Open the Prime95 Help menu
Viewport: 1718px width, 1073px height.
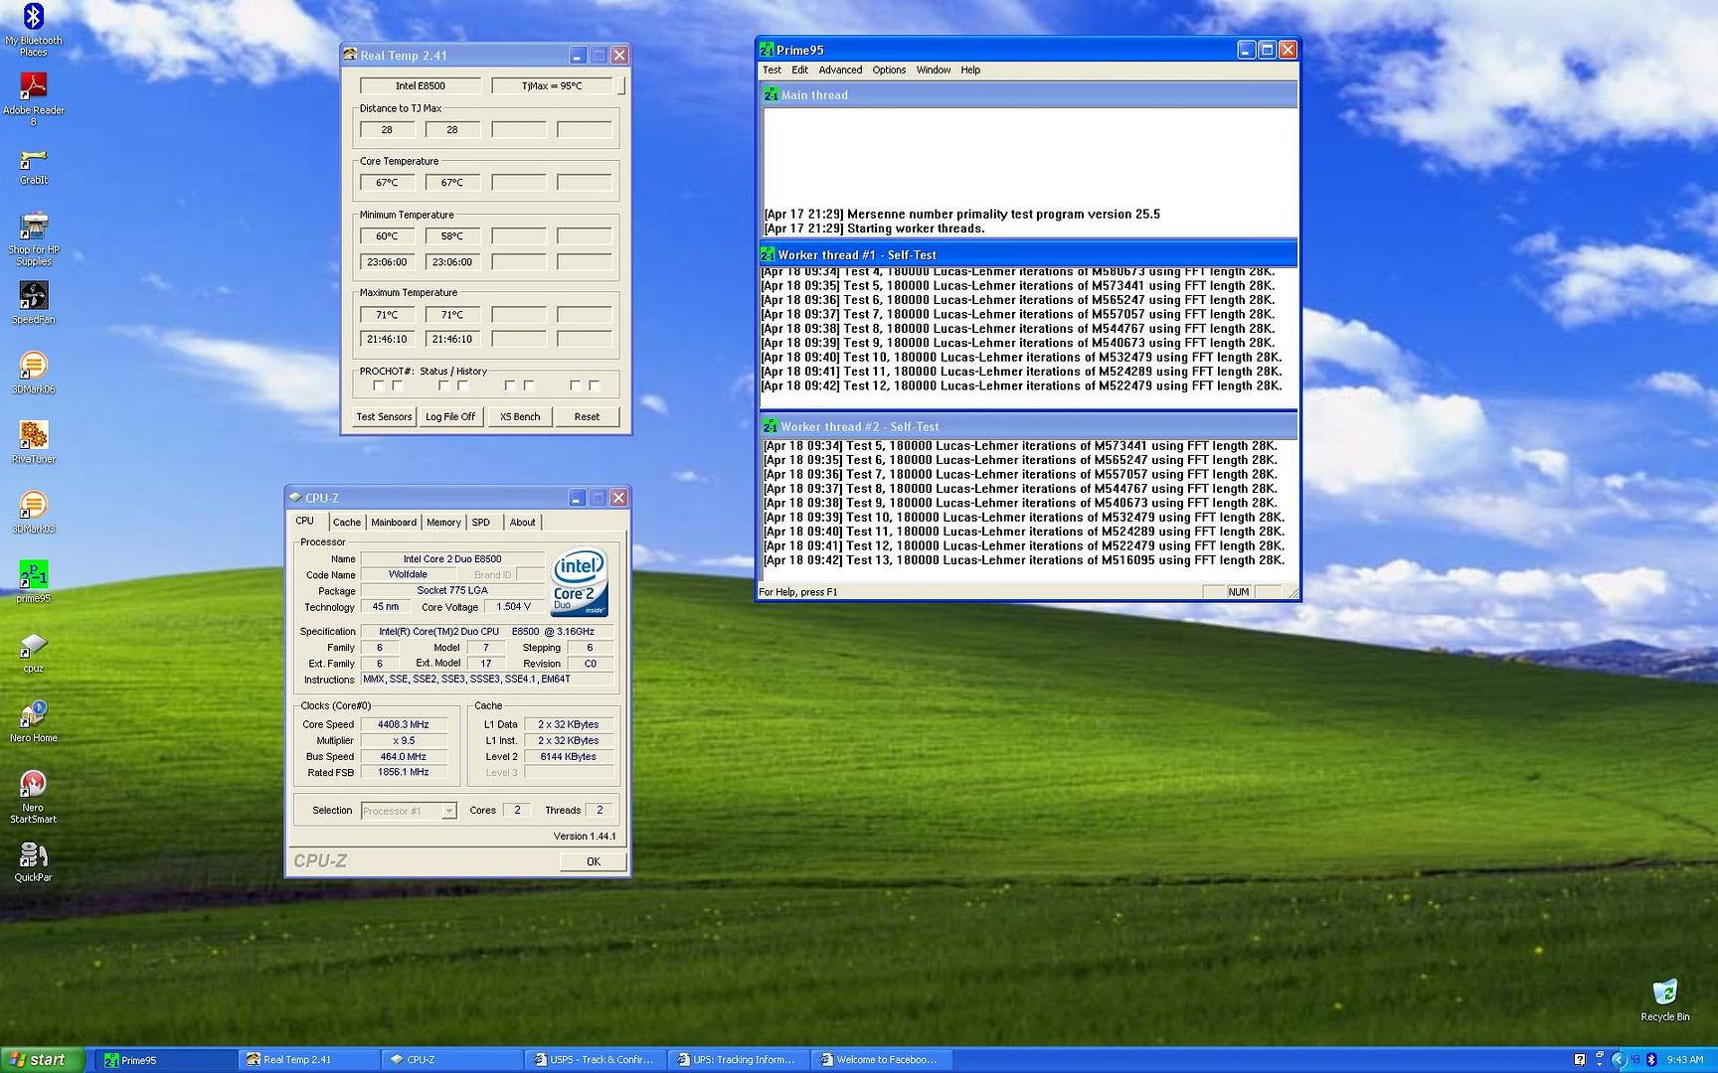coord(970,70)
